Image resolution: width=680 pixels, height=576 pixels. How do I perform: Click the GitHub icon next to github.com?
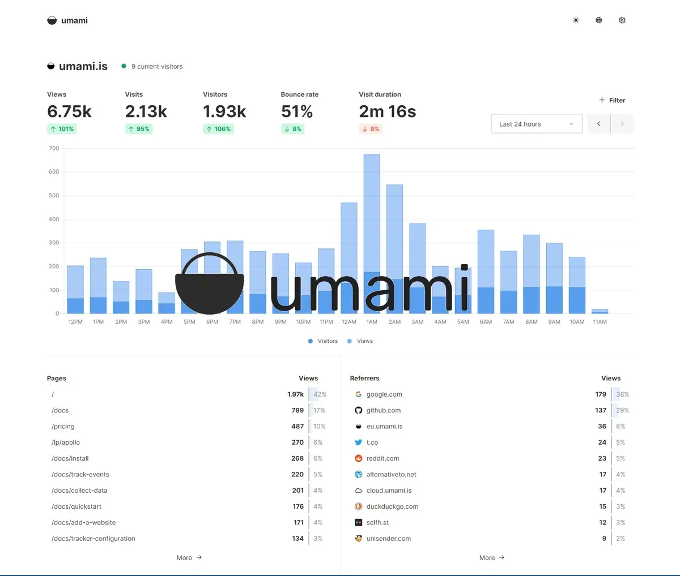(358, 410)
